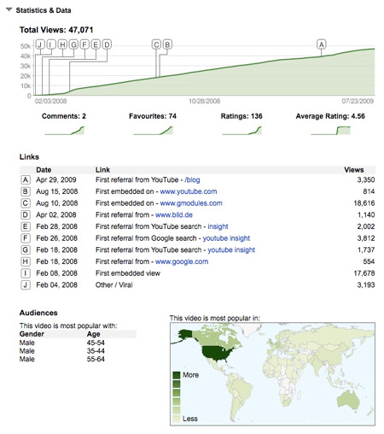Click the Ratings mini chart
Viewport: 384px width, 434px height.
point(241,131)
